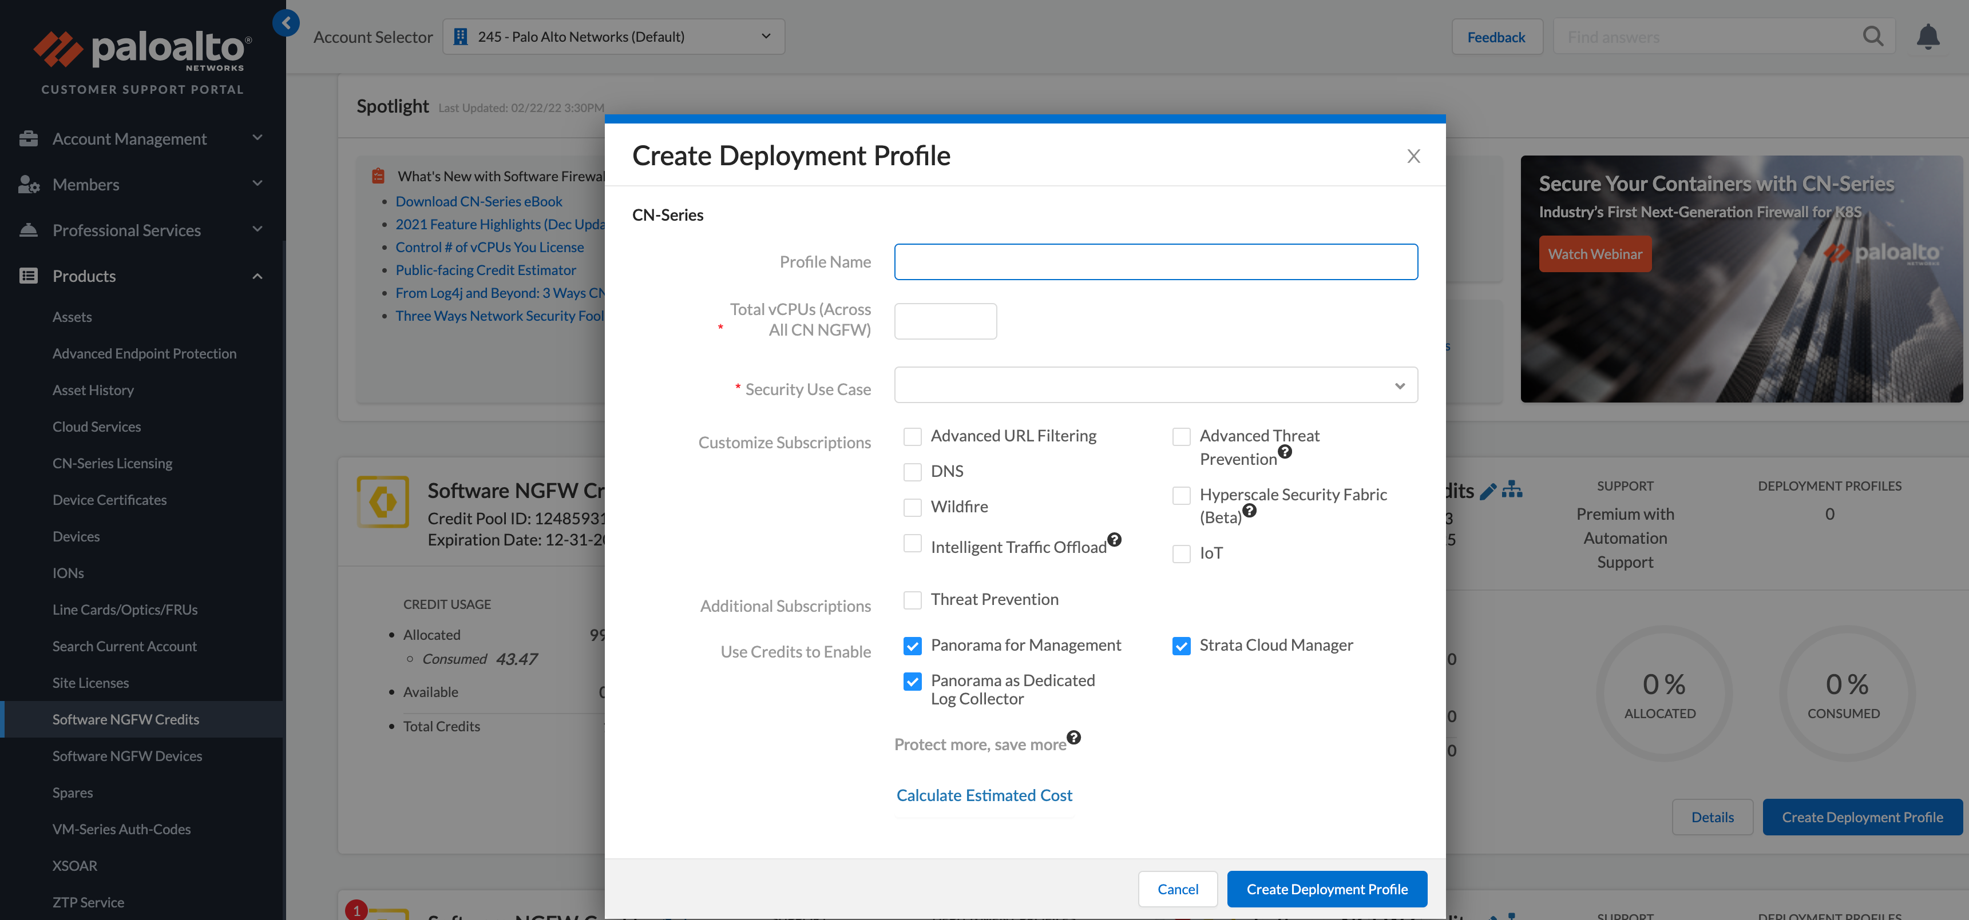The width and height of the screenshot is (1969, 920).
Task: Select the Account Management sidebar icon
Action: (28, 138)
